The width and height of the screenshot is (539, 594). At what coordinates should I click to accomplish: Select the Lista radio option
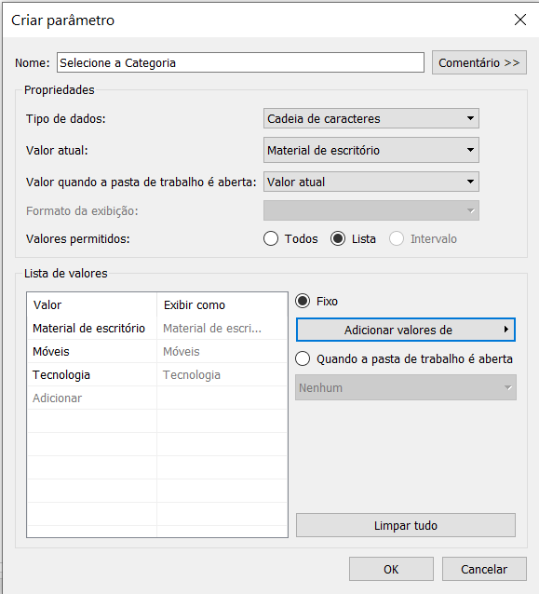[338, 239]
